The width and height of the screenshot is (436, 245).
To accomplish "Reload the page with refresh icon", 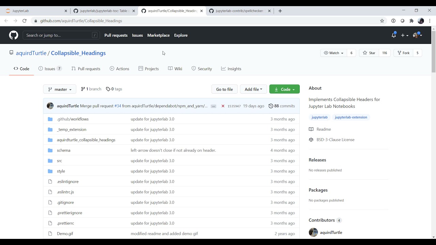I will pos(25,21).
